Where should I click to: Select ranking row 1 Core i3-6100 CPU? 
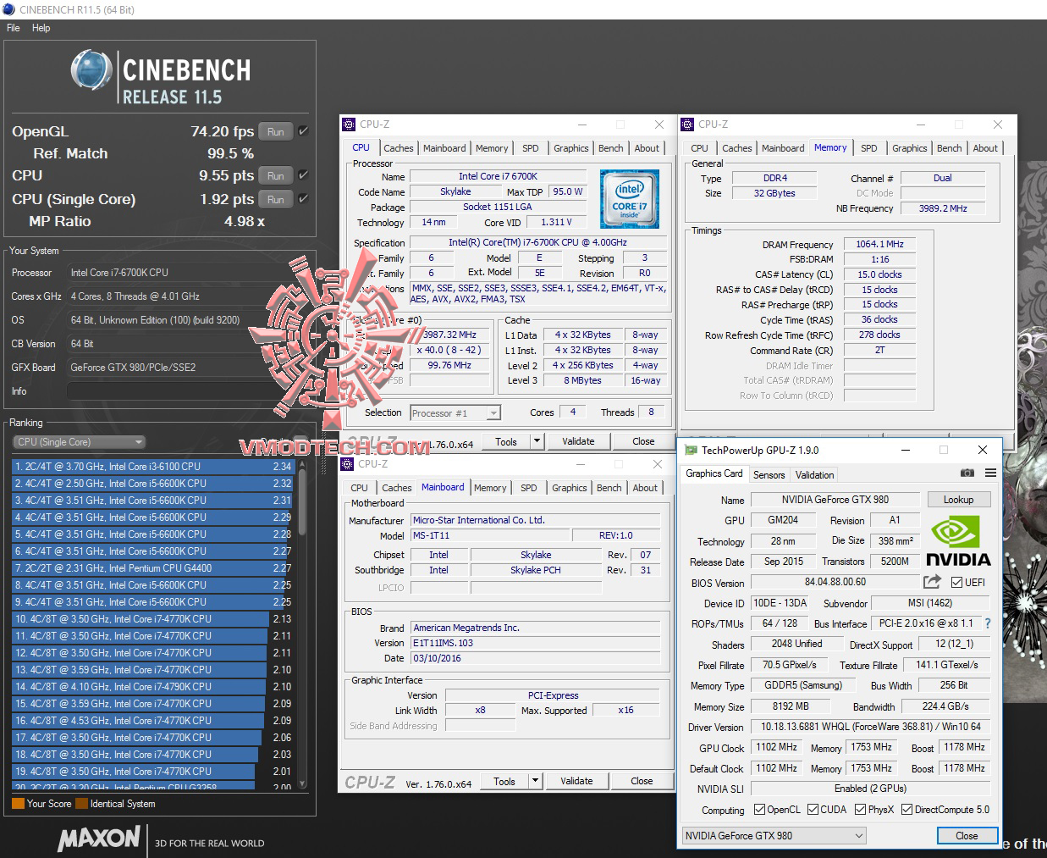[x=152, y=466]
